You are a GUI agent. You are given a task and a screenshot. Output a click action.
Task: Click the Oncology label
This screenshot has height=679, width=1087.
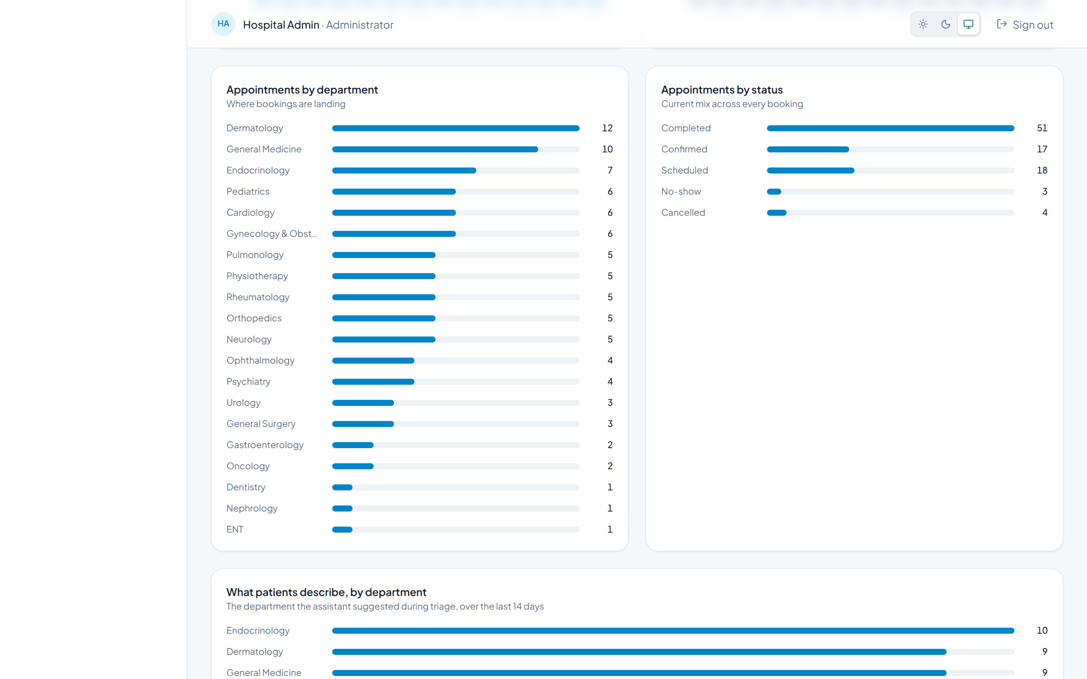[248, 466]
